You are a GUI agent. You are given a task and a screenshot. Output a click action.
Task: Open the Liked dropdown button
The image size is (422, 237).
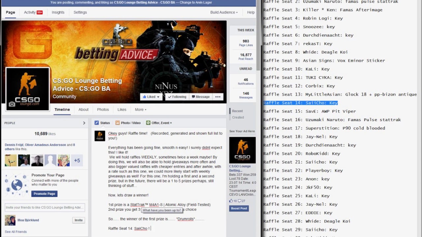(x=151, y=97)
